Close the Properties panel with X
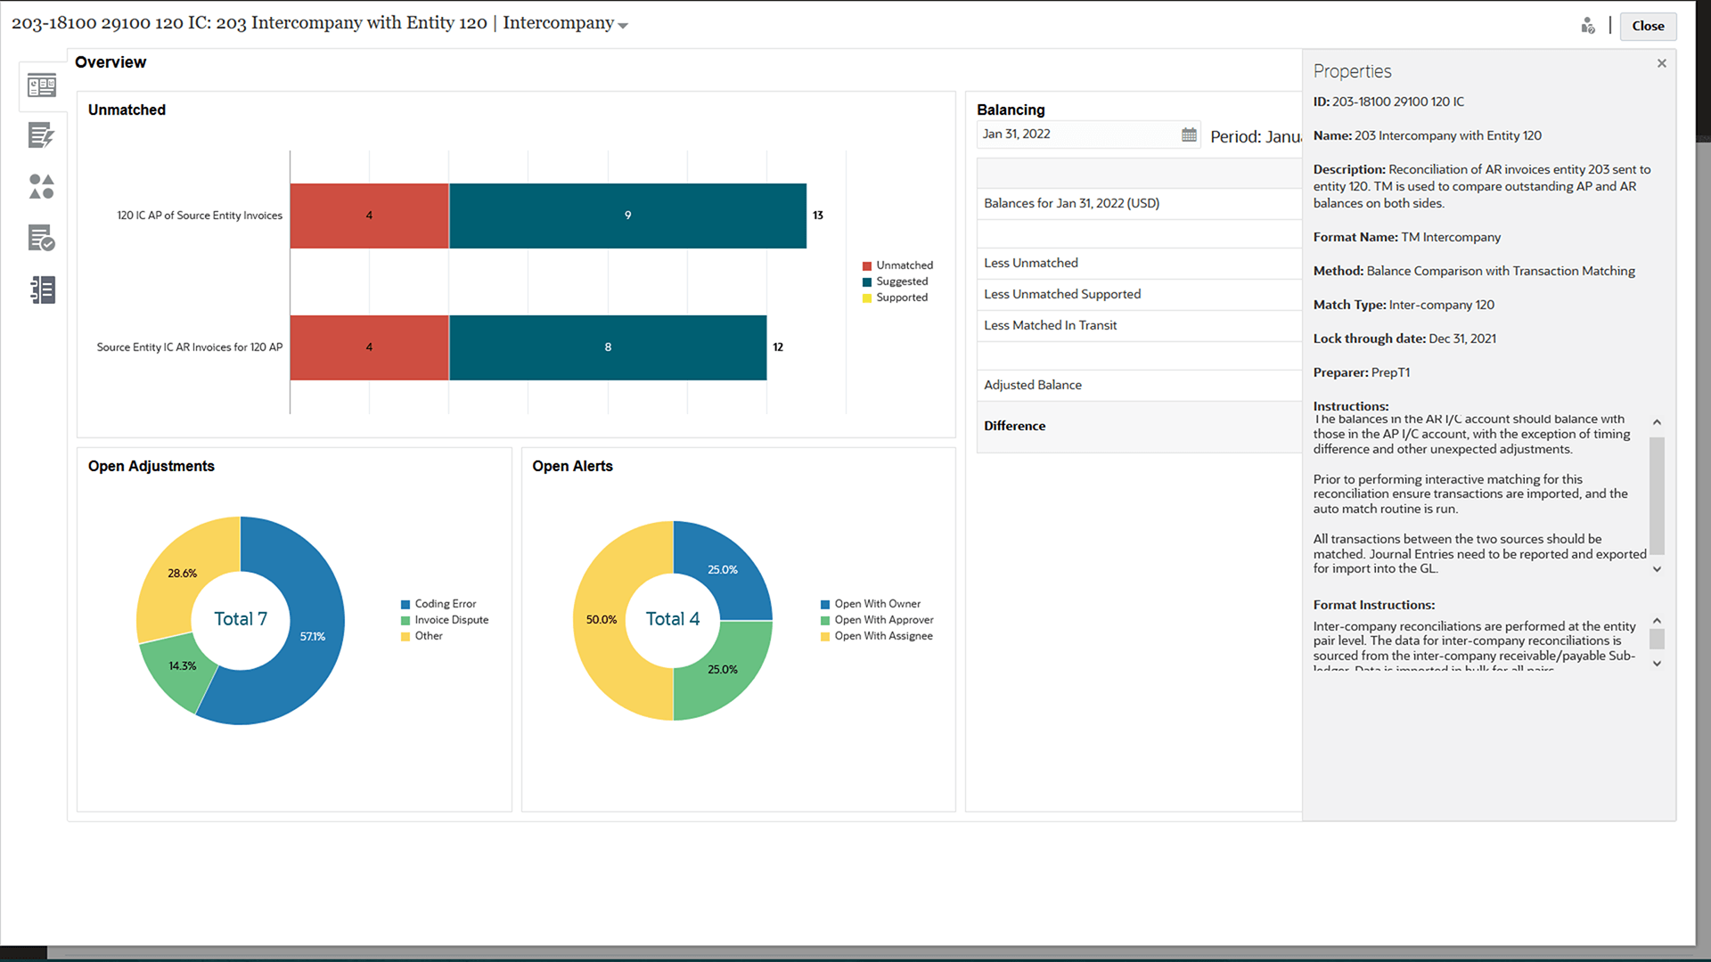 click(x=1661, y=63)
